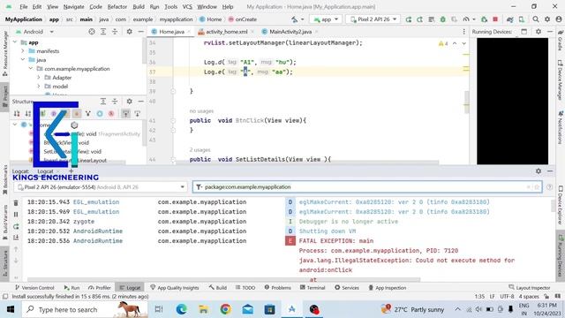Collapse the app module node

coord(15,42)
